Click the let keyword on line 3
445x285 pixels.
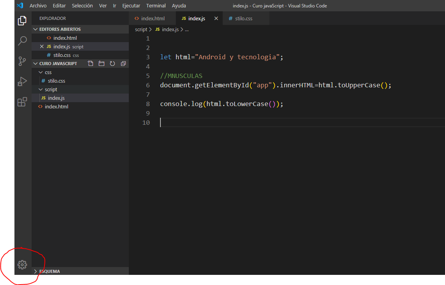tap(166, 57)
